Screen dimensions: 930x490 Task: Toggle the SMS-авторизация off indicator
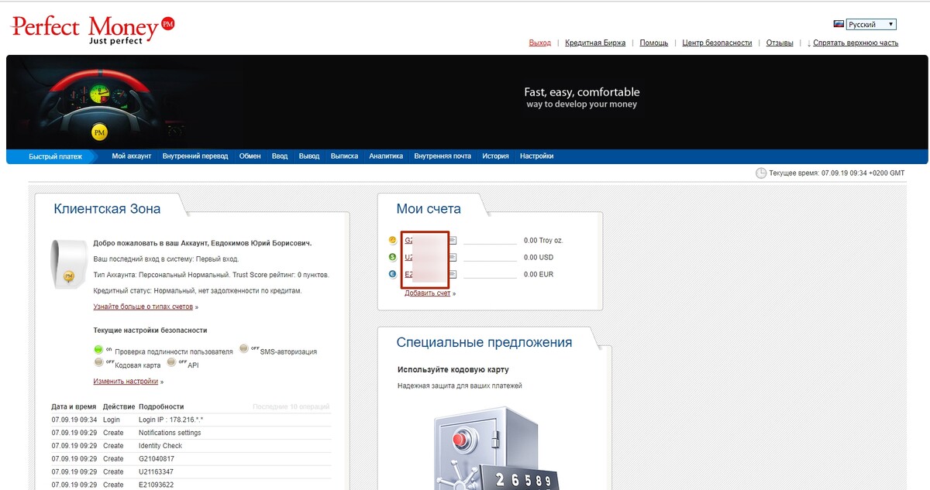pyautogui.click(x=244, y=349)
